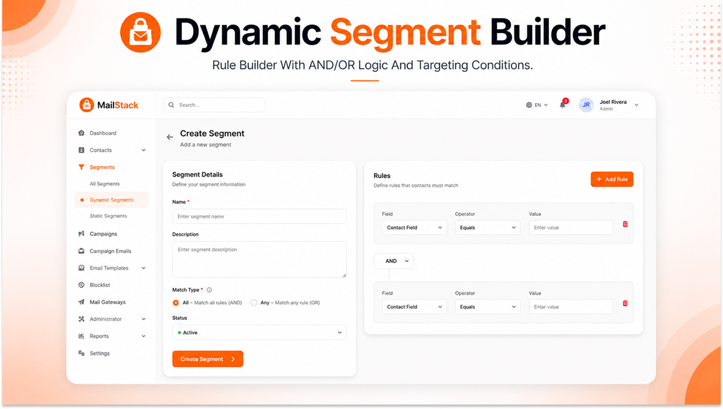Click the Match Type info icon
Viewport: 723px width, 409px height.
[209, 290]
